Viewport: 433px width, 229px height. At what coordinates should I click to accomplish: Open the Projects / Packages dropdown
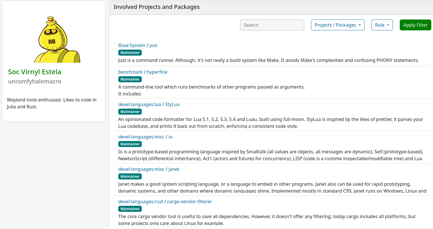(x=338, y=25)
